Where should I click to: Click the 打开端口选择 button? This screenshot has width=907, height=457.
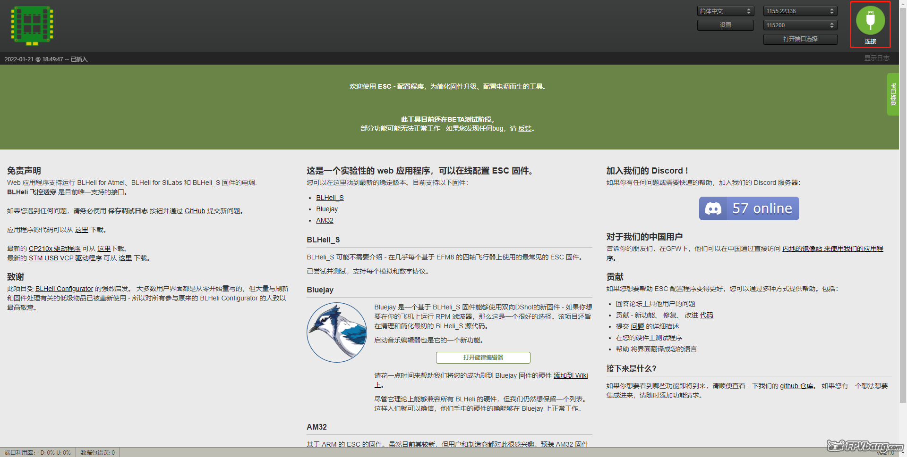[x=800, y=39]
